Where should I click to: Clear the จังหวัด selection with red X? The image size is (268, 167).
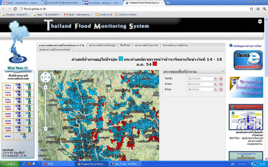coord(221,79)
